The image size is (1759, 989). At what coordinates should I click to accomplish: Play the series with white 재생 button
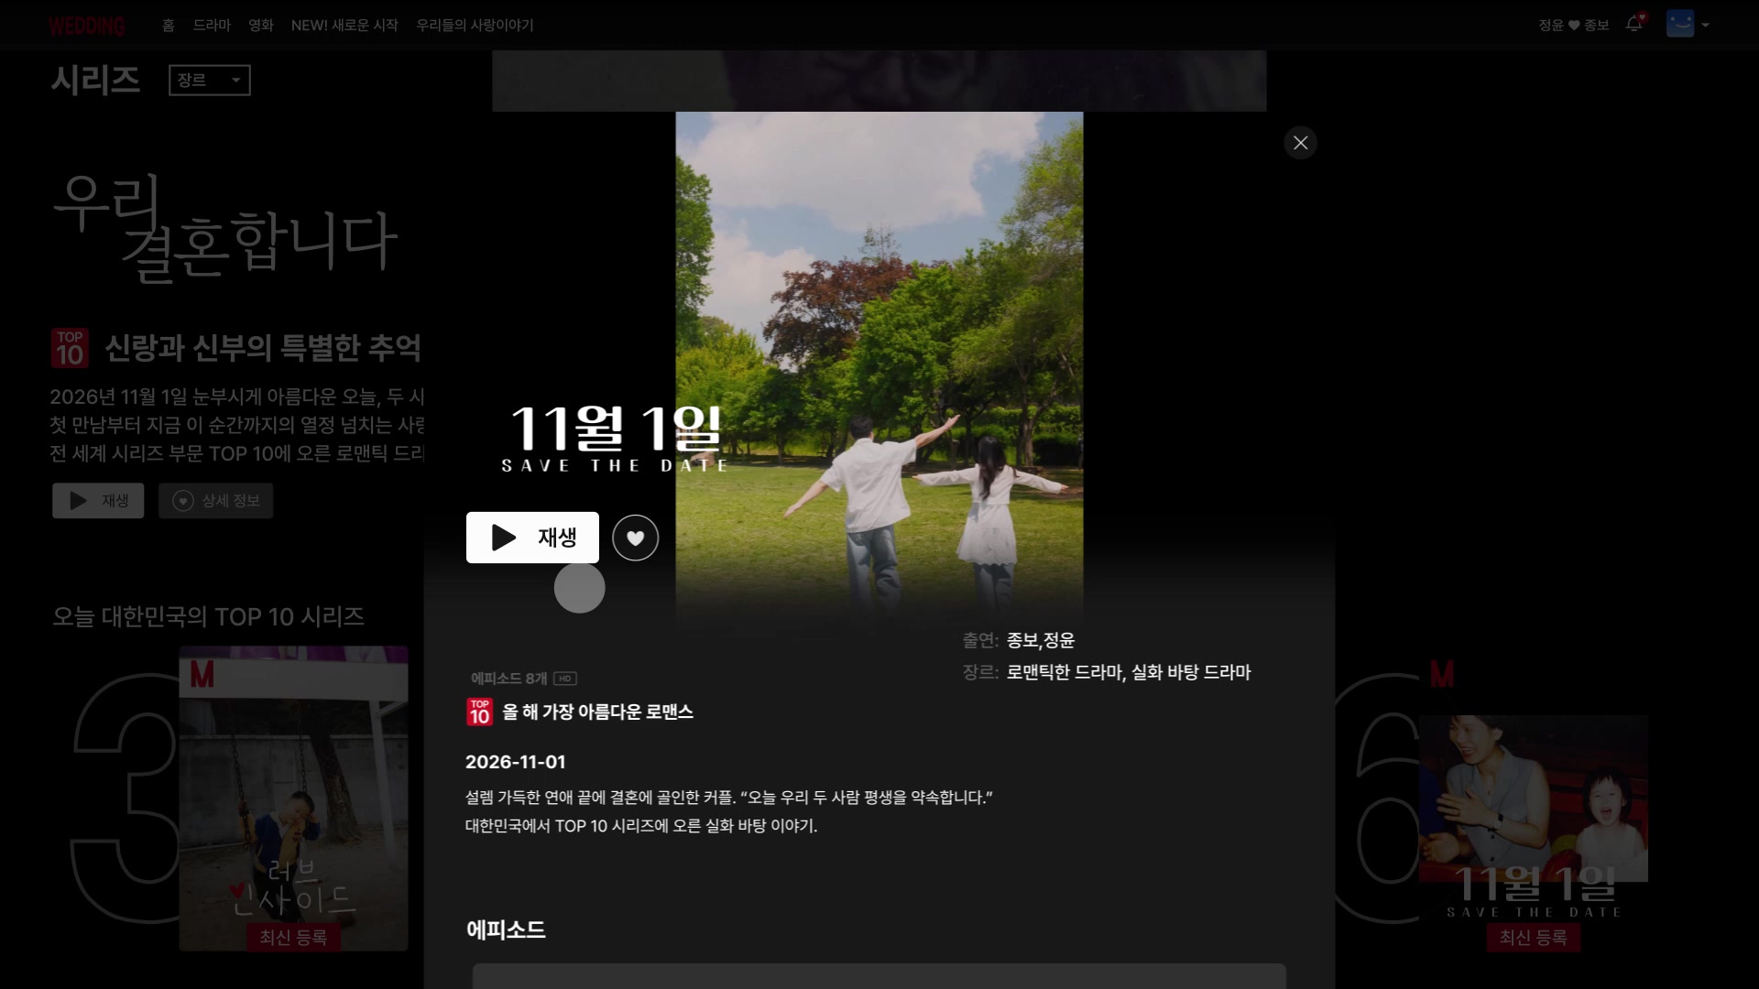pyautogui.click(x=532, y=538)
